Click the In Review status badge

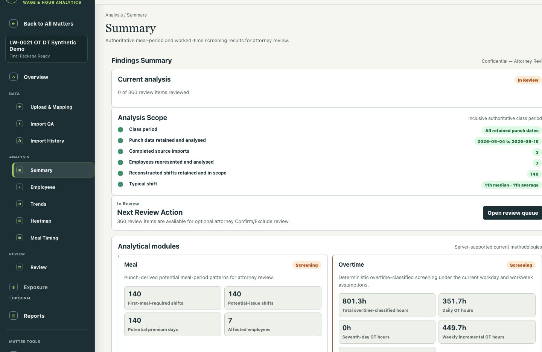pos(528,80)
